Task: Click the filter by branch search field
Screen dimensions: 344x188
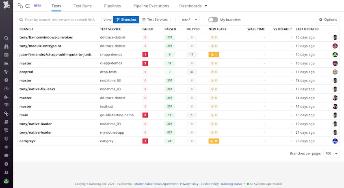Action: coord(59,20)
